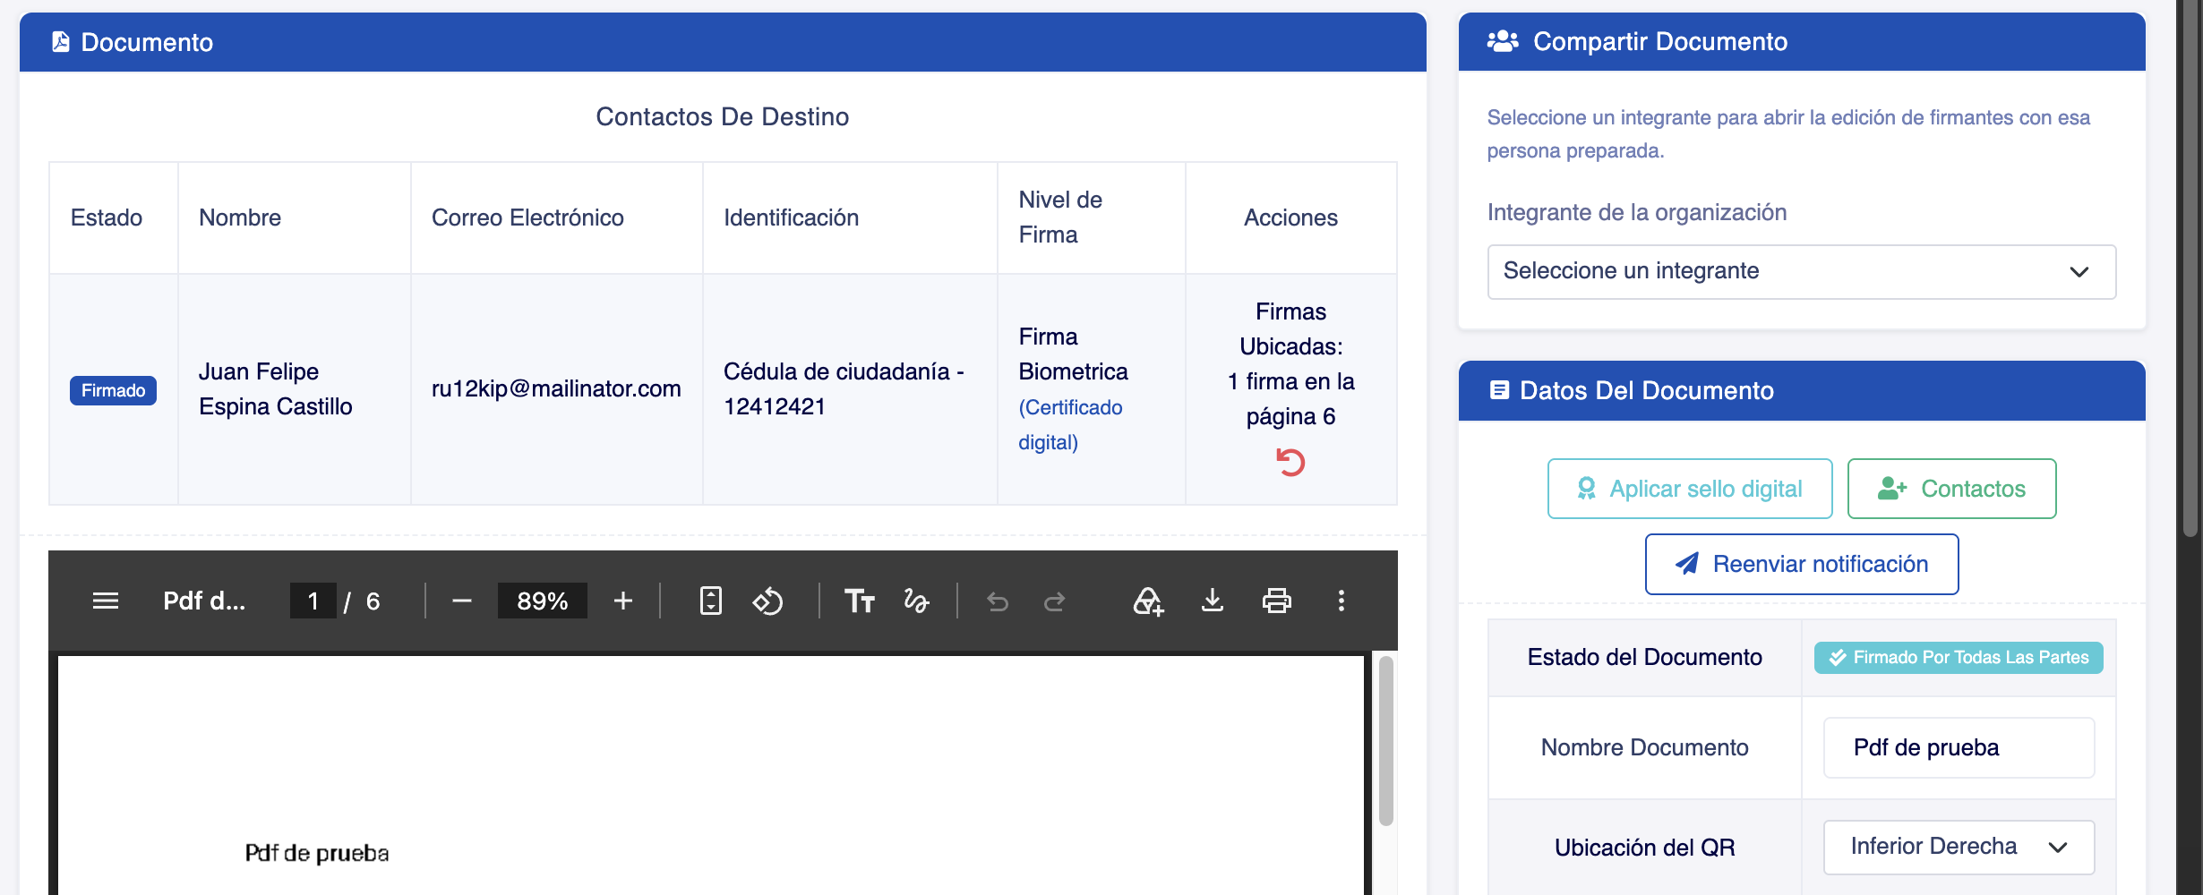The image size is (2203, 895).
Task: Undo the last PDF annotation
Action: click(998, 601)
